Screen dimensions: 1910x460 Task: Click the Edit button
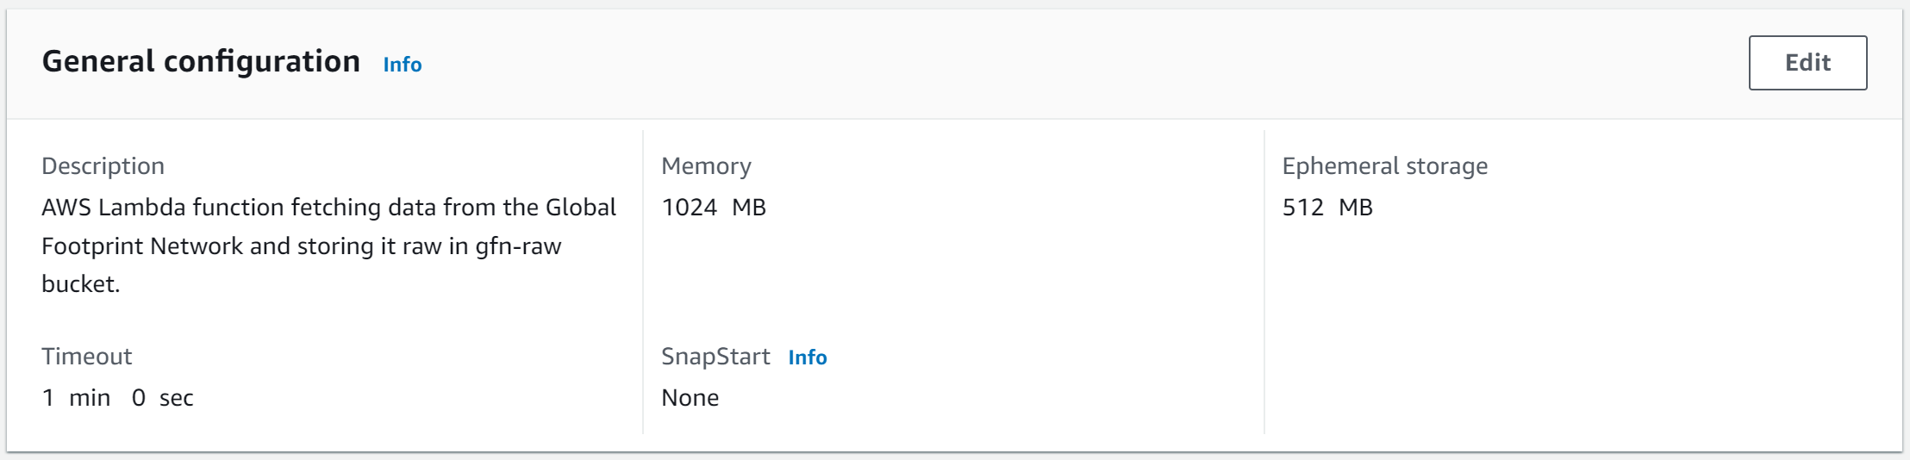(1807, 63)
